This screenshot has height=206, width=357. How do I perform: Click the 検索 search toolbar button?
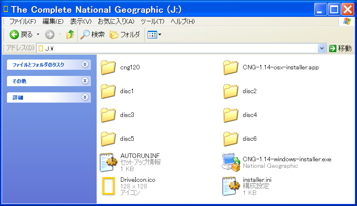point(92,34)
